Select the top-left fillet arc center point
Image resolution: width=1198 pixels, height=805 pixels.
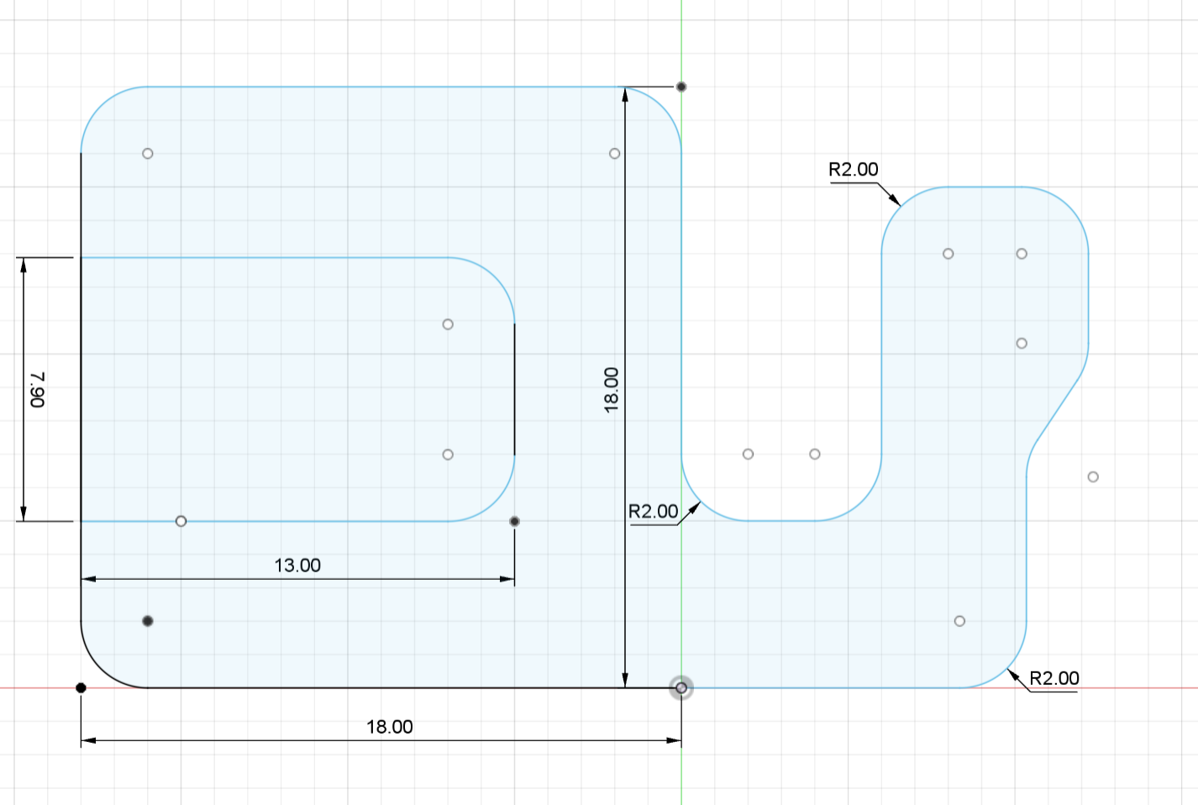pos(148,154)
